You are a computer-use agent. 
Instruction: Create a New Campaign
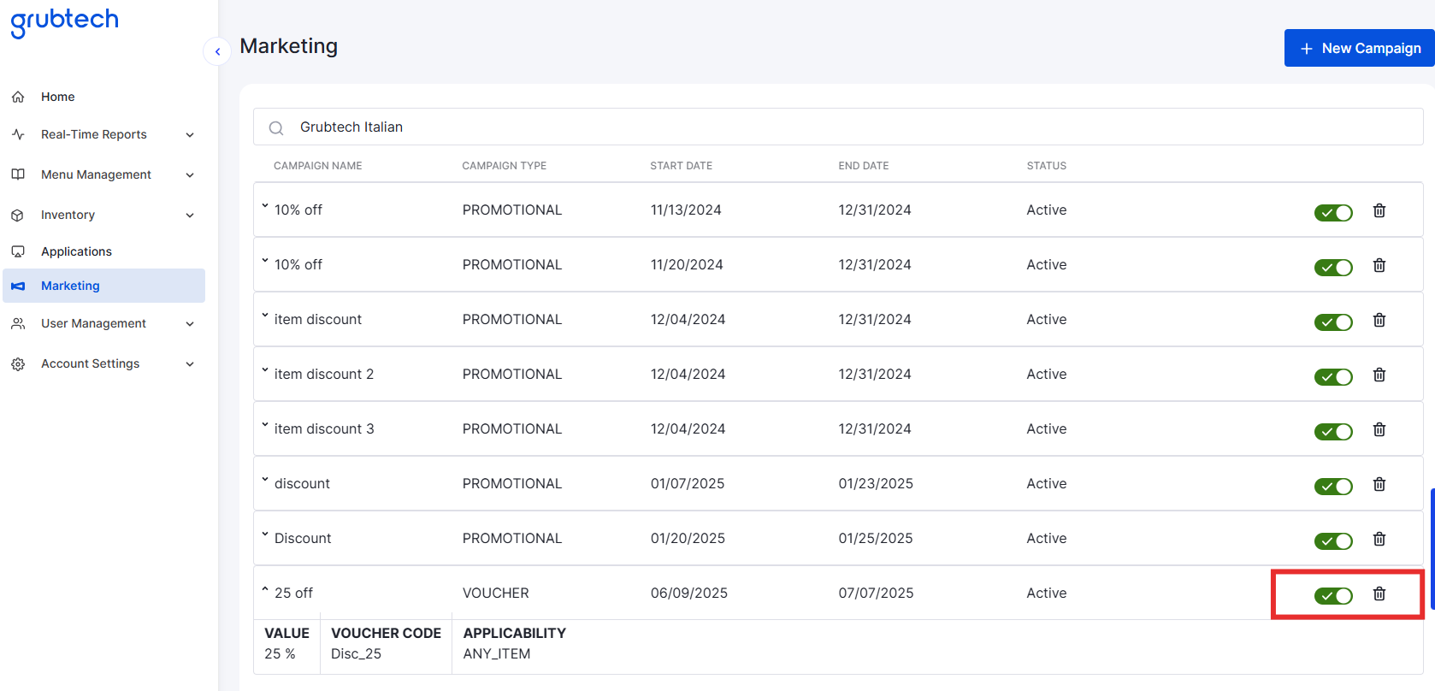click(1359, 48)
